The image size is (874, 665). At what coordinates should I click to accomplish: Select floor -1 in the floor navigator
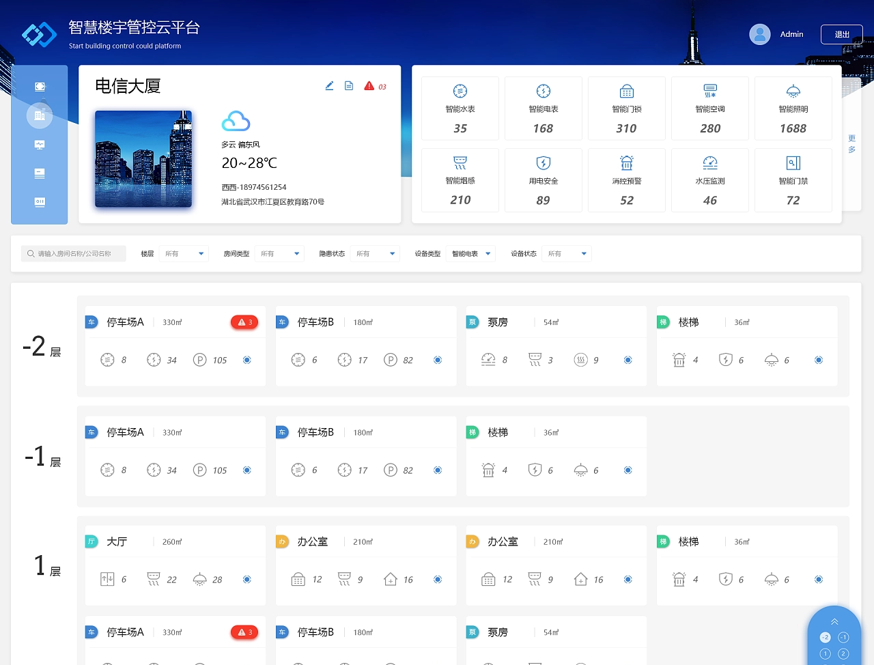[x=843, y=637]
